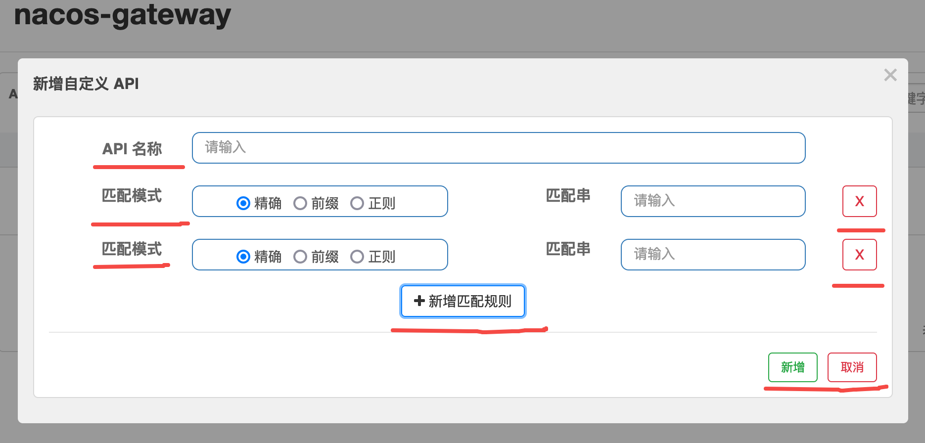Click the second 匹配串 input field
The image size is (925, 443).
(x=713, y=255)
